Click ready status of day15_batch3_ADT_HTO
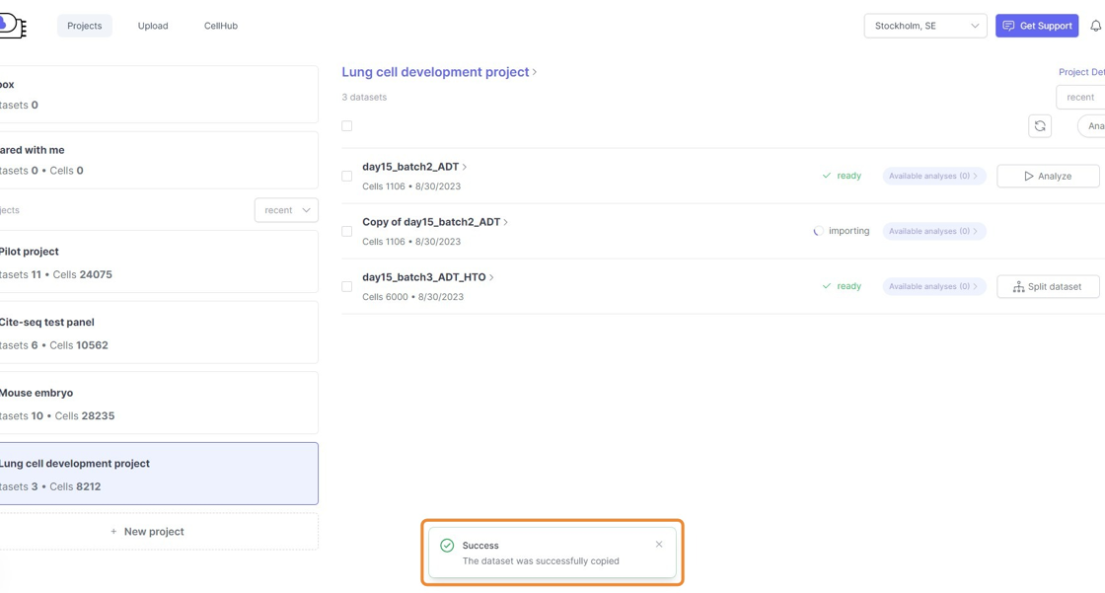1105x593 pixels. click(842, 286)
